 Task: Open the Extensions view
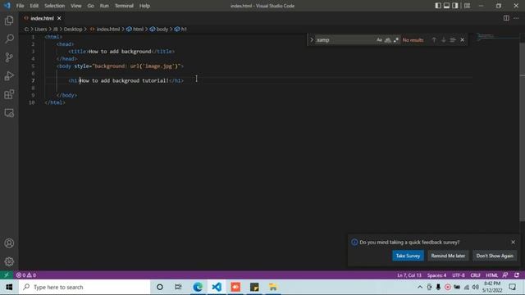pos(9,94)
